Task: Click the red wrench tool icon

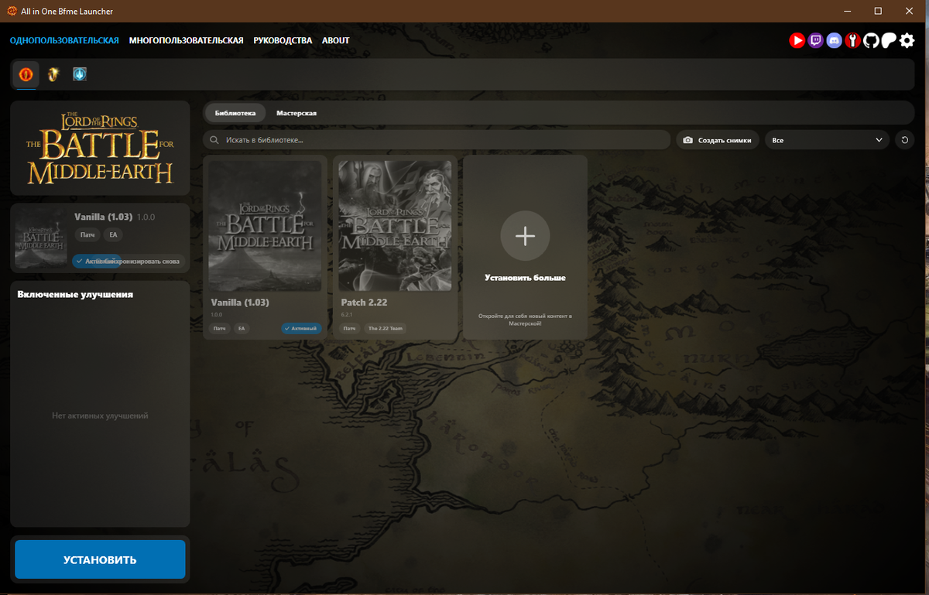Action: click(852, 40)
